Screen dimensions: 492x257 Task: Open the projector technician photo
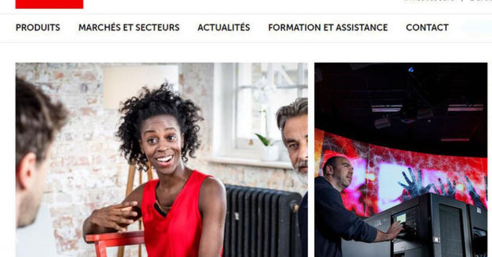(x=401, y=159)
